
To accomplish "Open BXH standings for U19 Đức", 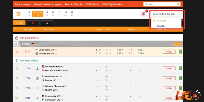I will pos(178,44).
